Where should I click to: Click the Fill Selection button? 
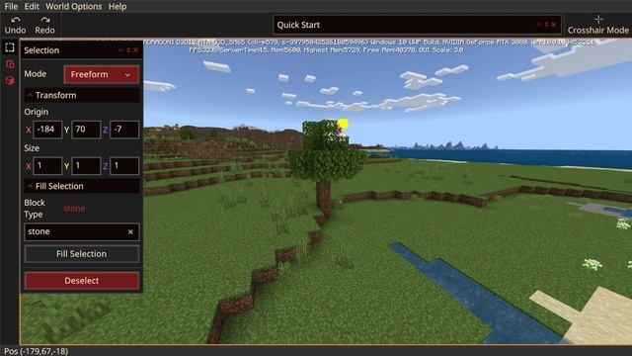pos(82,254)
